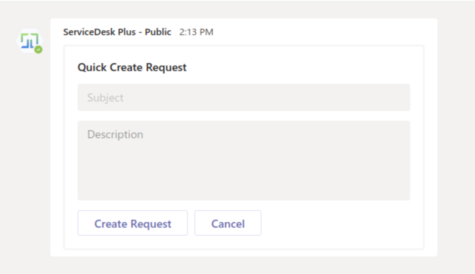475x274 pixels.
Task: Click the Subject placeholder text
Action: 106,98
